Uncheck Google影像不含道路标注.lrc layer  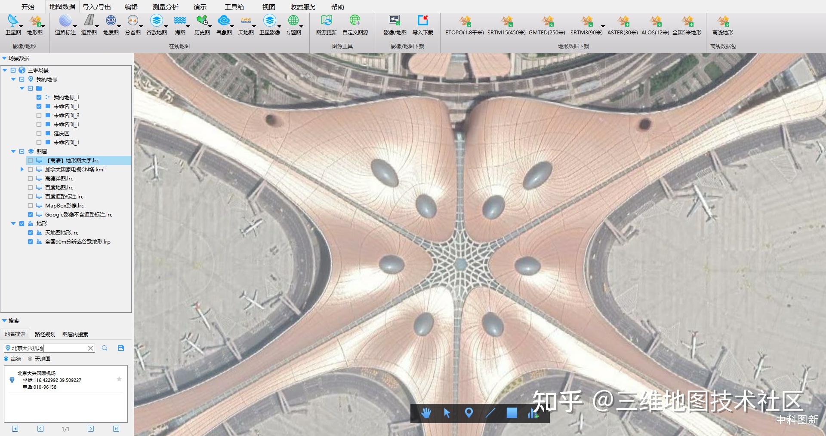click(x=31, y=215)
